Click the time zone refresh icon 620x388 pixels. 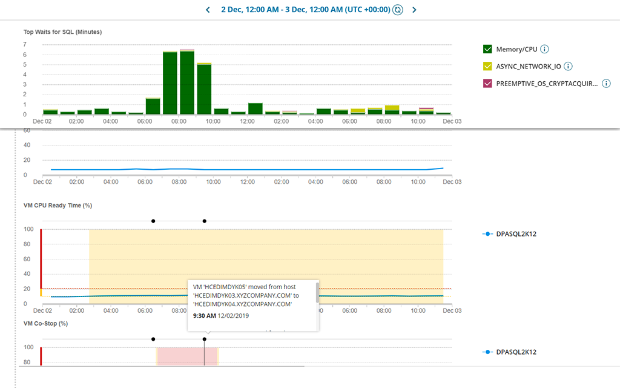398,10
